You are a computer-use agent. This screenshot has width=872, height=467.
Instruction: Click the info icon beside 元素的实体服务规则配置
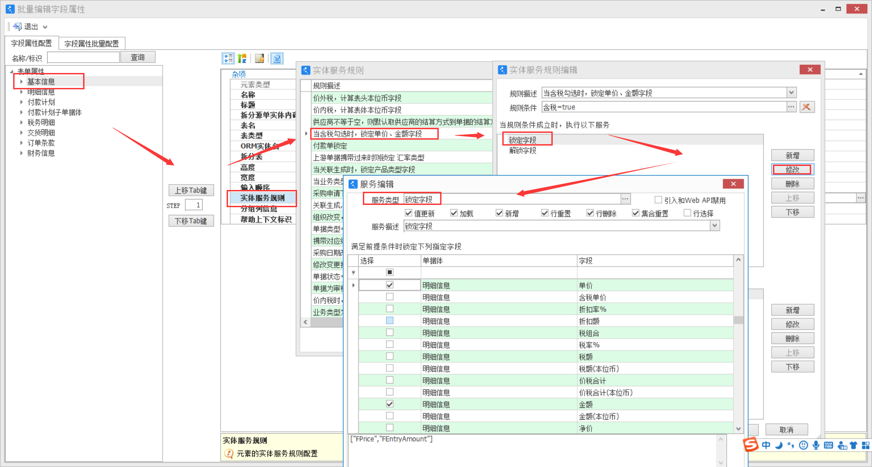tap(229, 453)
